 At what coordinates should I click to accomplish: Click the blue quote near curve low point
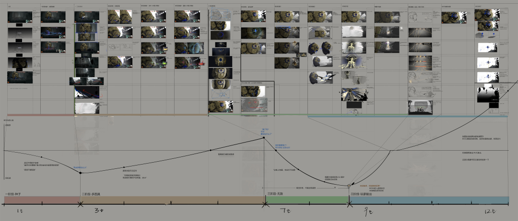pos(80,167)
